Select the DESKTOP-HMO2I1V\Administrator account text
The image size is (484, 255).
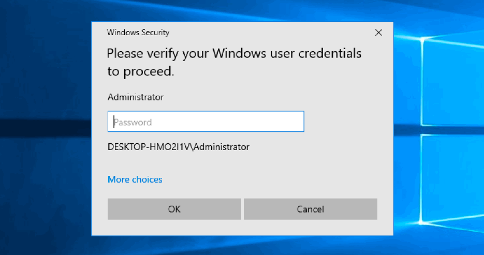point(179,147)
